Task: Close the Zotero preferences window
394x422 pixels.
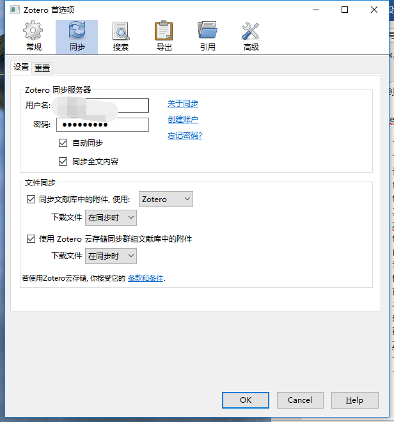Action: [x=374, y=10]
